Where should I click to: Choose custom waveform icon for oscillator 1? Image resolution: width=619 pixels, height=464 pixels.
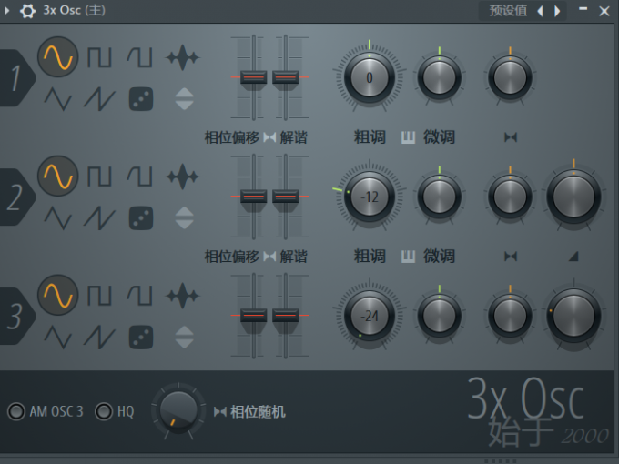pos(182,57)
